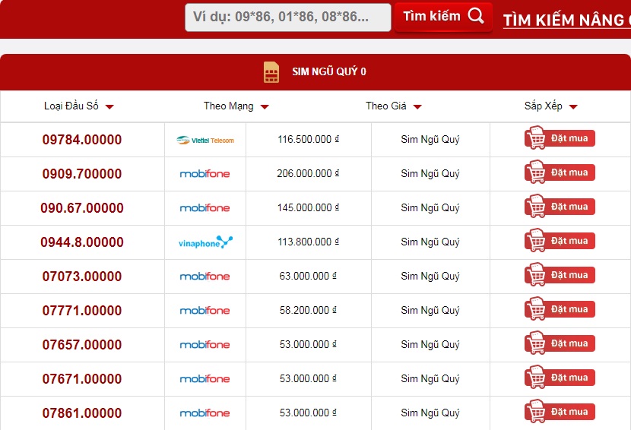Open SIM number 07657.00000
The width and height of the screenshot is (631, 430).
(x=82, y=345)
